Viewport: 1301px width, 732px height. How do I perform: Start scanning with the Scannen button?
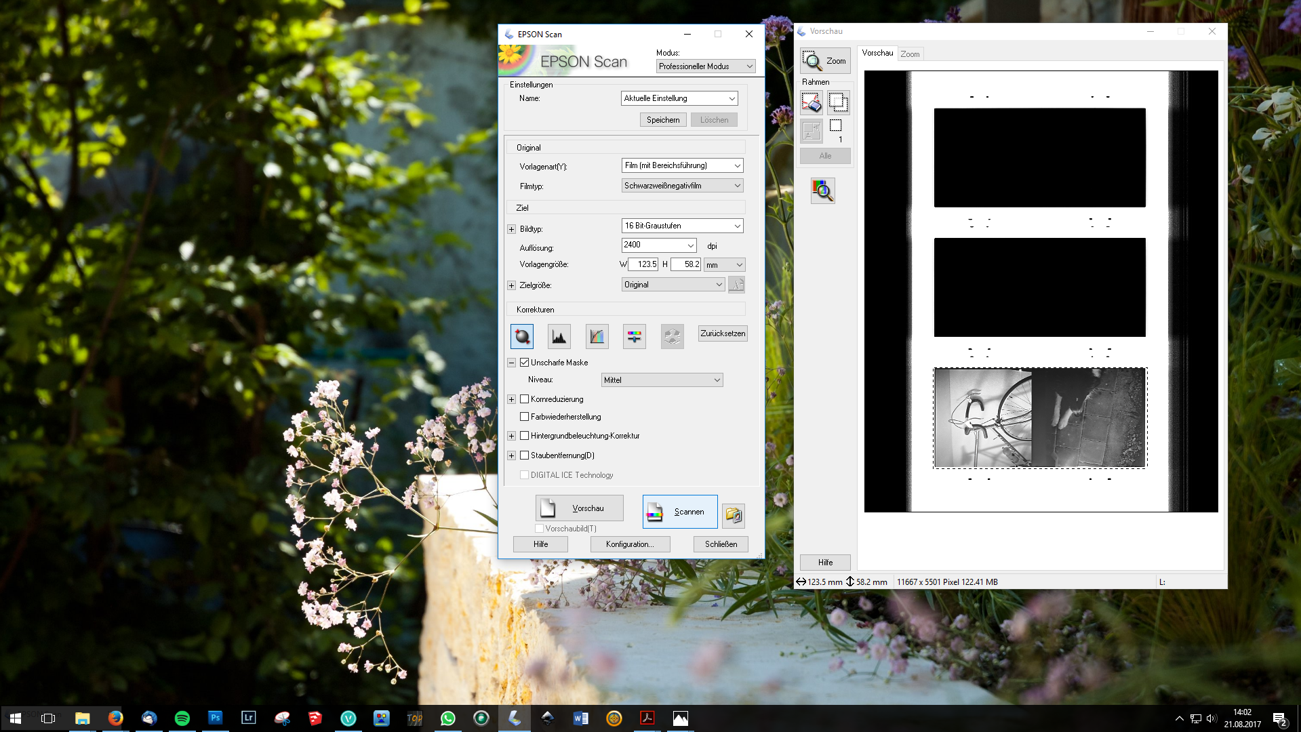coord(680,512)
